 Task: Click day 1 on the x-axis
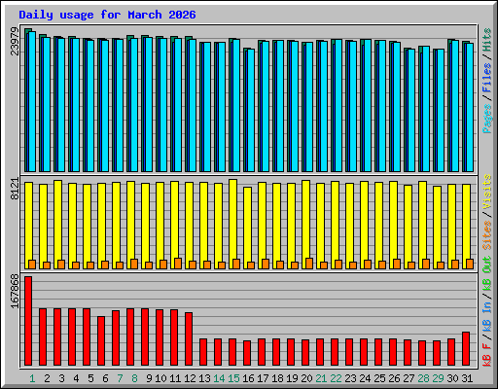click(x=32, y=378)
